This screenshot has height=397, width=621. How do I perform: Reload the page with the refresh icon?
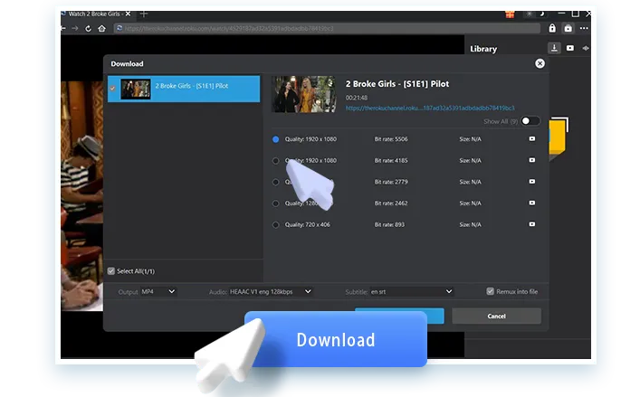pos(88,29)
